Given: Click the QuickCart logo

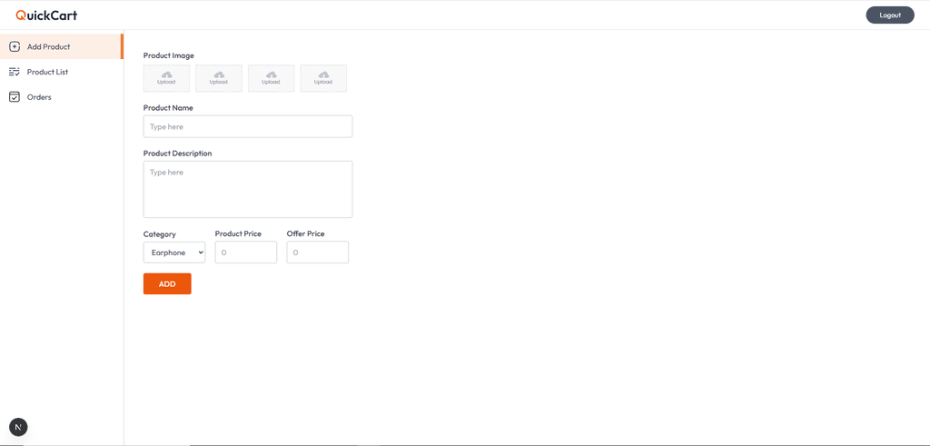Looking at the screenshot, I should pos(46,15).
